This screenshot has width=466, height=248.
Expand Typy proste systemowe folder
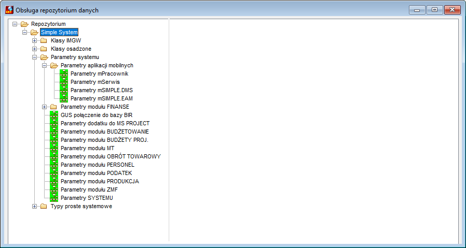click(x=34, y=207)
